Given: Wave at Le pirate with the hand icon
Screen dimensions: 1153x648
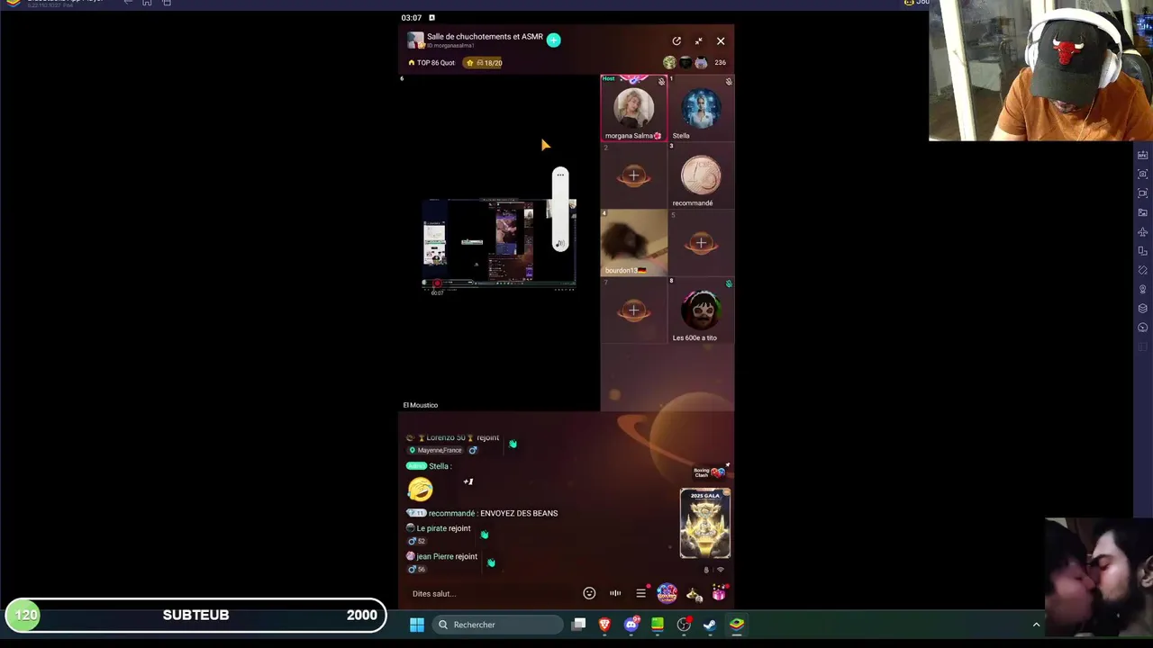Looking at the screenshot, I should (485, 535).
